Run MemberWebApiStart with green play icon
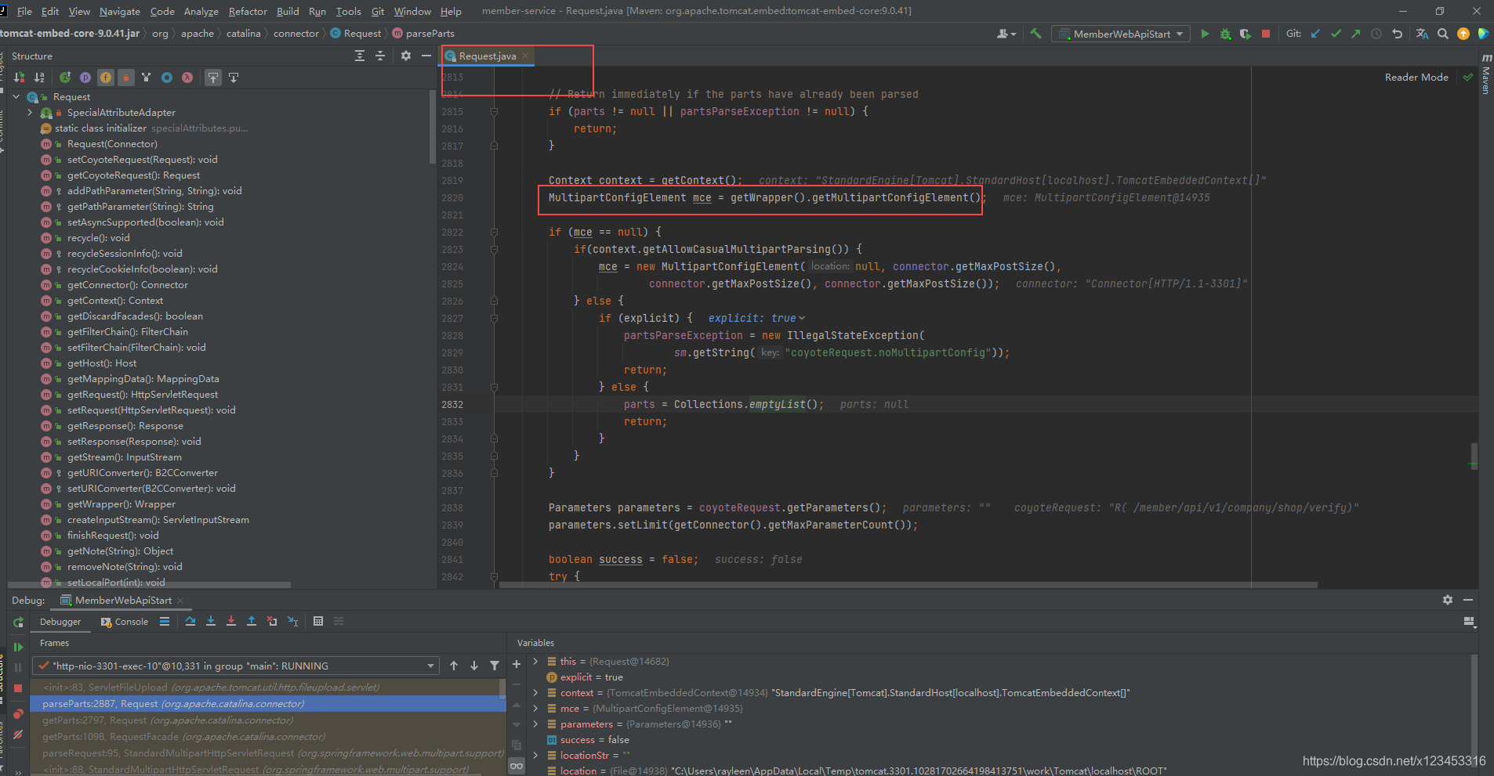 click(x=1205, y=34)
